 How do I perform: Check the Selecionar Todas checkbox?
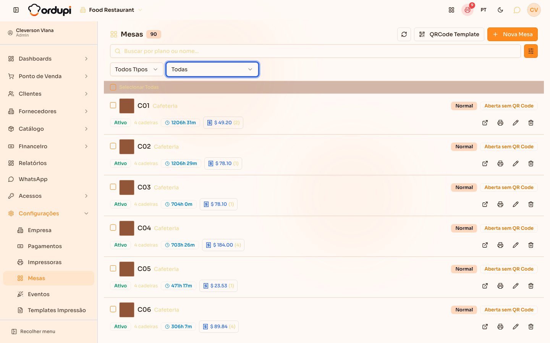pos(113,87)
